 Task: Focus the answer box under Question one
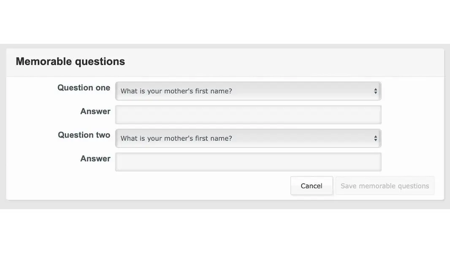point(248,114)
